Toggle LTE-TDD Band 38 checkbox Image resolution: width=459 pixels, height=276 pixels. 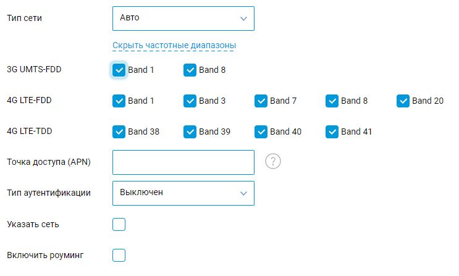click(x=119, y=132)
